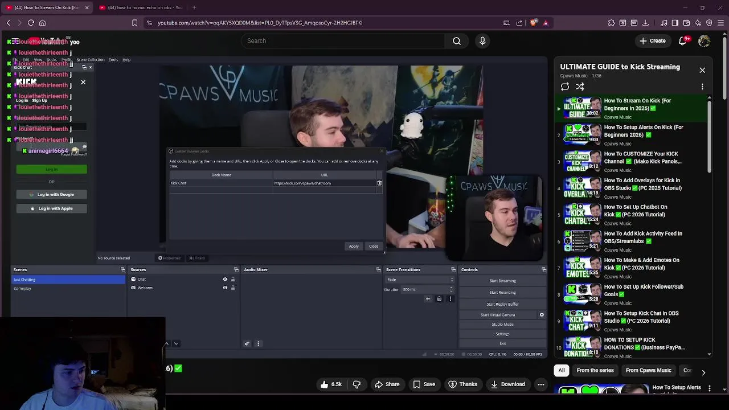
Task: Click the YouTube search magnifier button
Action: pyautogui.click(x=457, y=41)
